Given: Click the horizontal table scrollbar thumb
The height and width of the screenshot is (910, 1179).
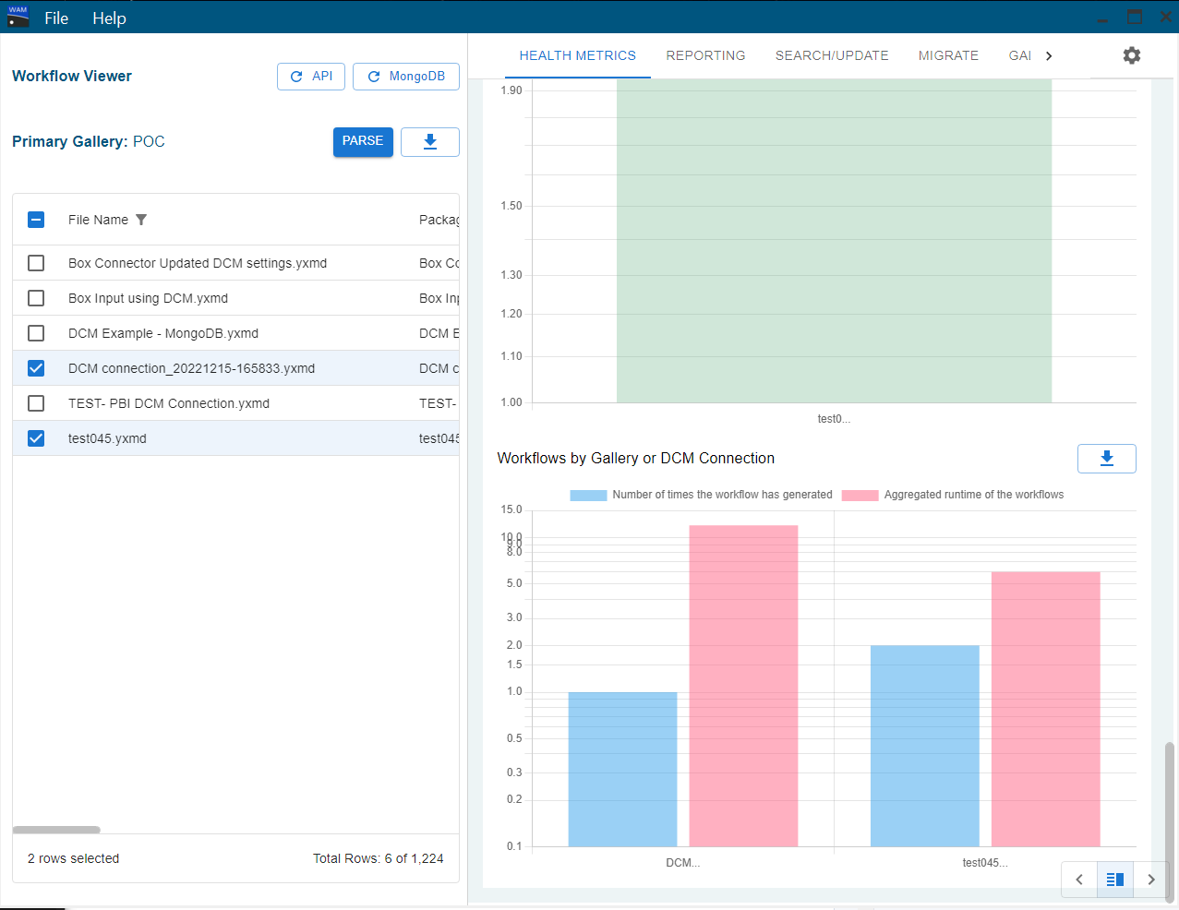Looking at the screenshot, I should 56,830.
